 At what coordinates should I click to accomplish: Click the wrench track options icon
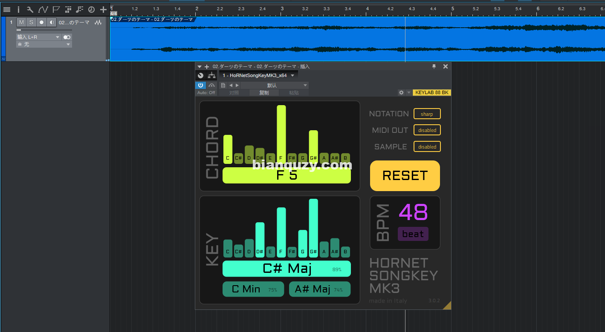30,9
